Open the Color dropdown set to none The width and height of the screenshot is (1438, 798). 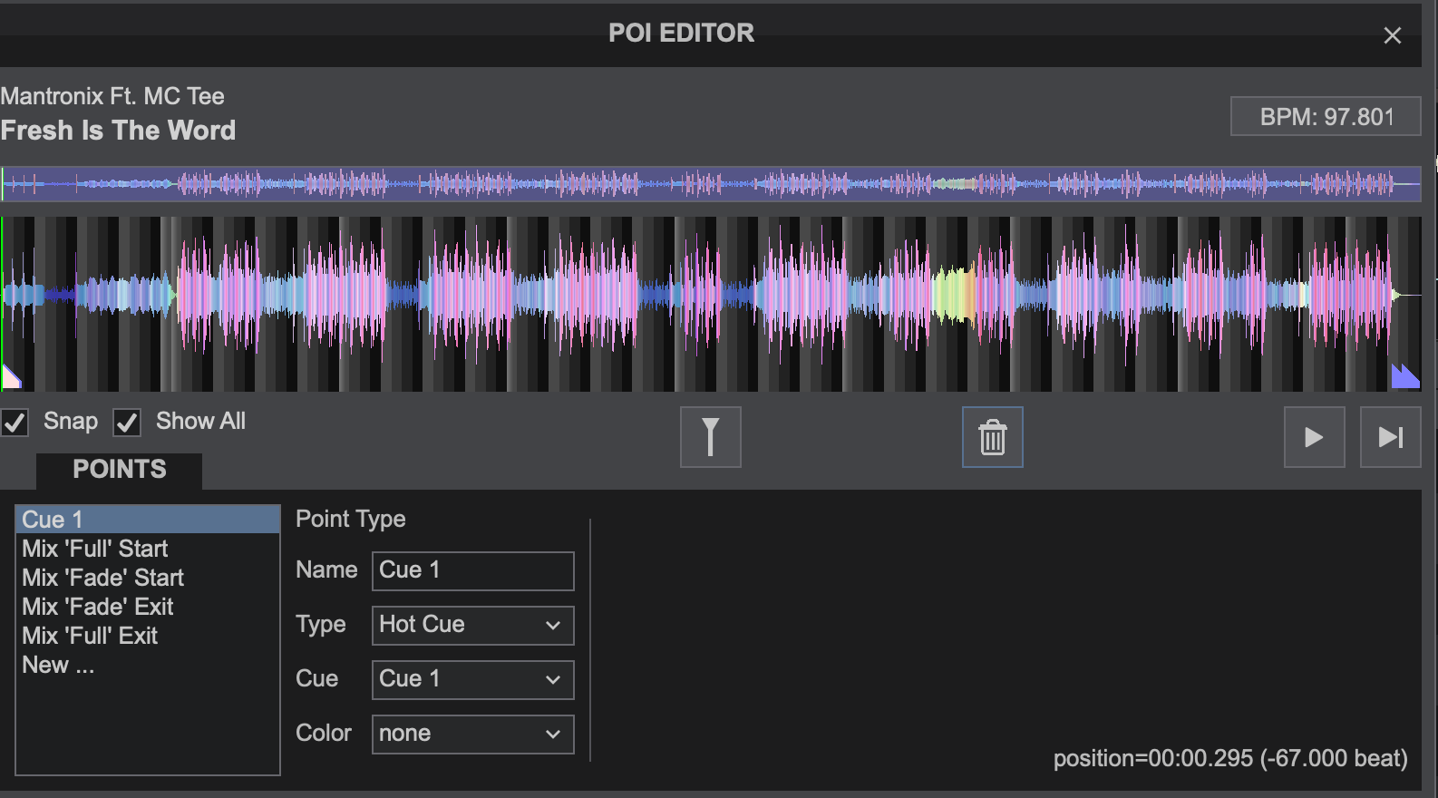[472, 734]
